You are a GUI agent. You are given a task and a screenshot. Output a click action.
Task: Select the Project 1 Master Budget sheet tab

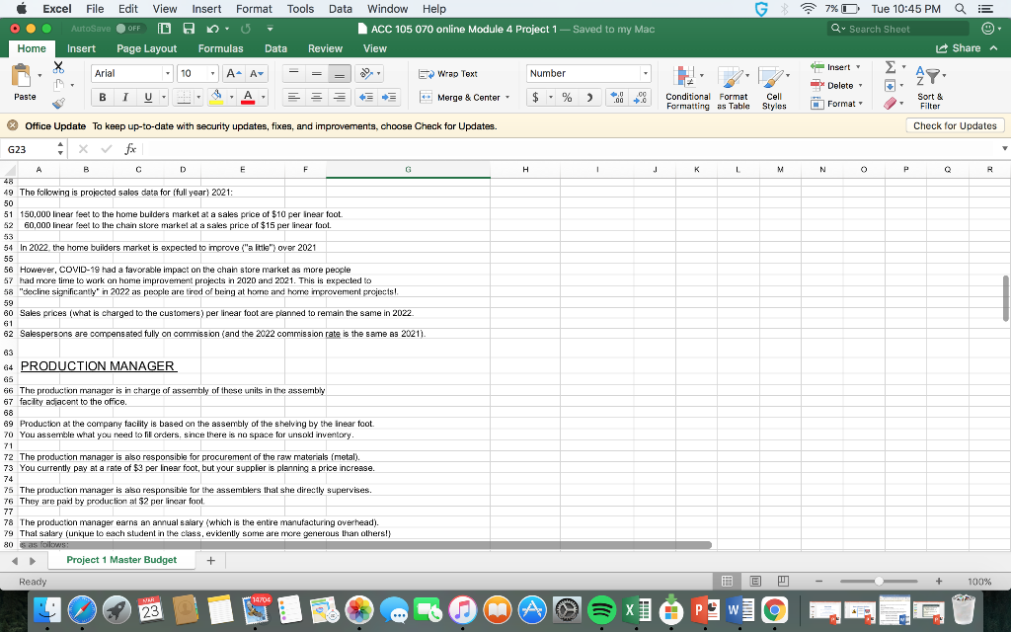tap(122, 559)
